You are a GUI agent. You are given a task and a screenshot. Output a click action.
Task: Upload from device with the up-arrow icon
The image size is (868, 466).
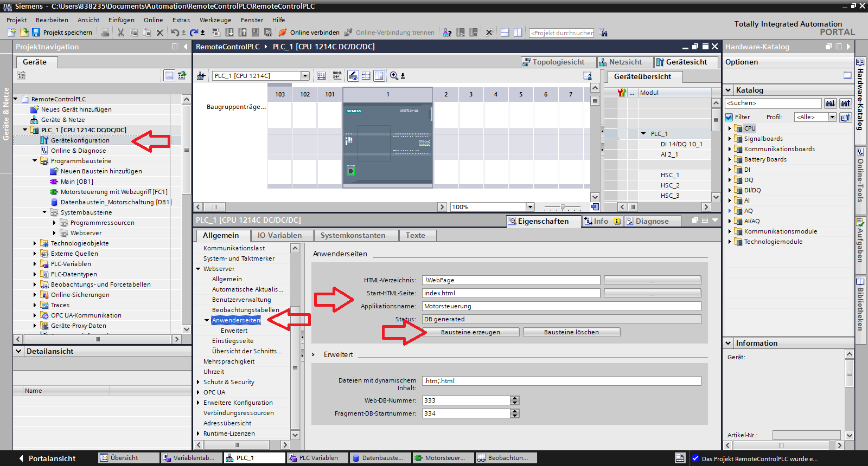click(x=242, y=33)
